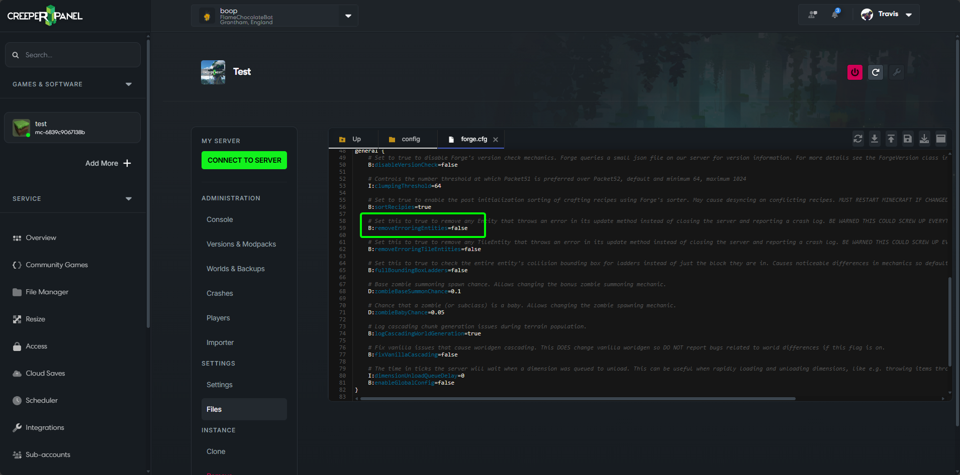
Task: Collapse the SERVICE section chevron
Action: [129, 199]
